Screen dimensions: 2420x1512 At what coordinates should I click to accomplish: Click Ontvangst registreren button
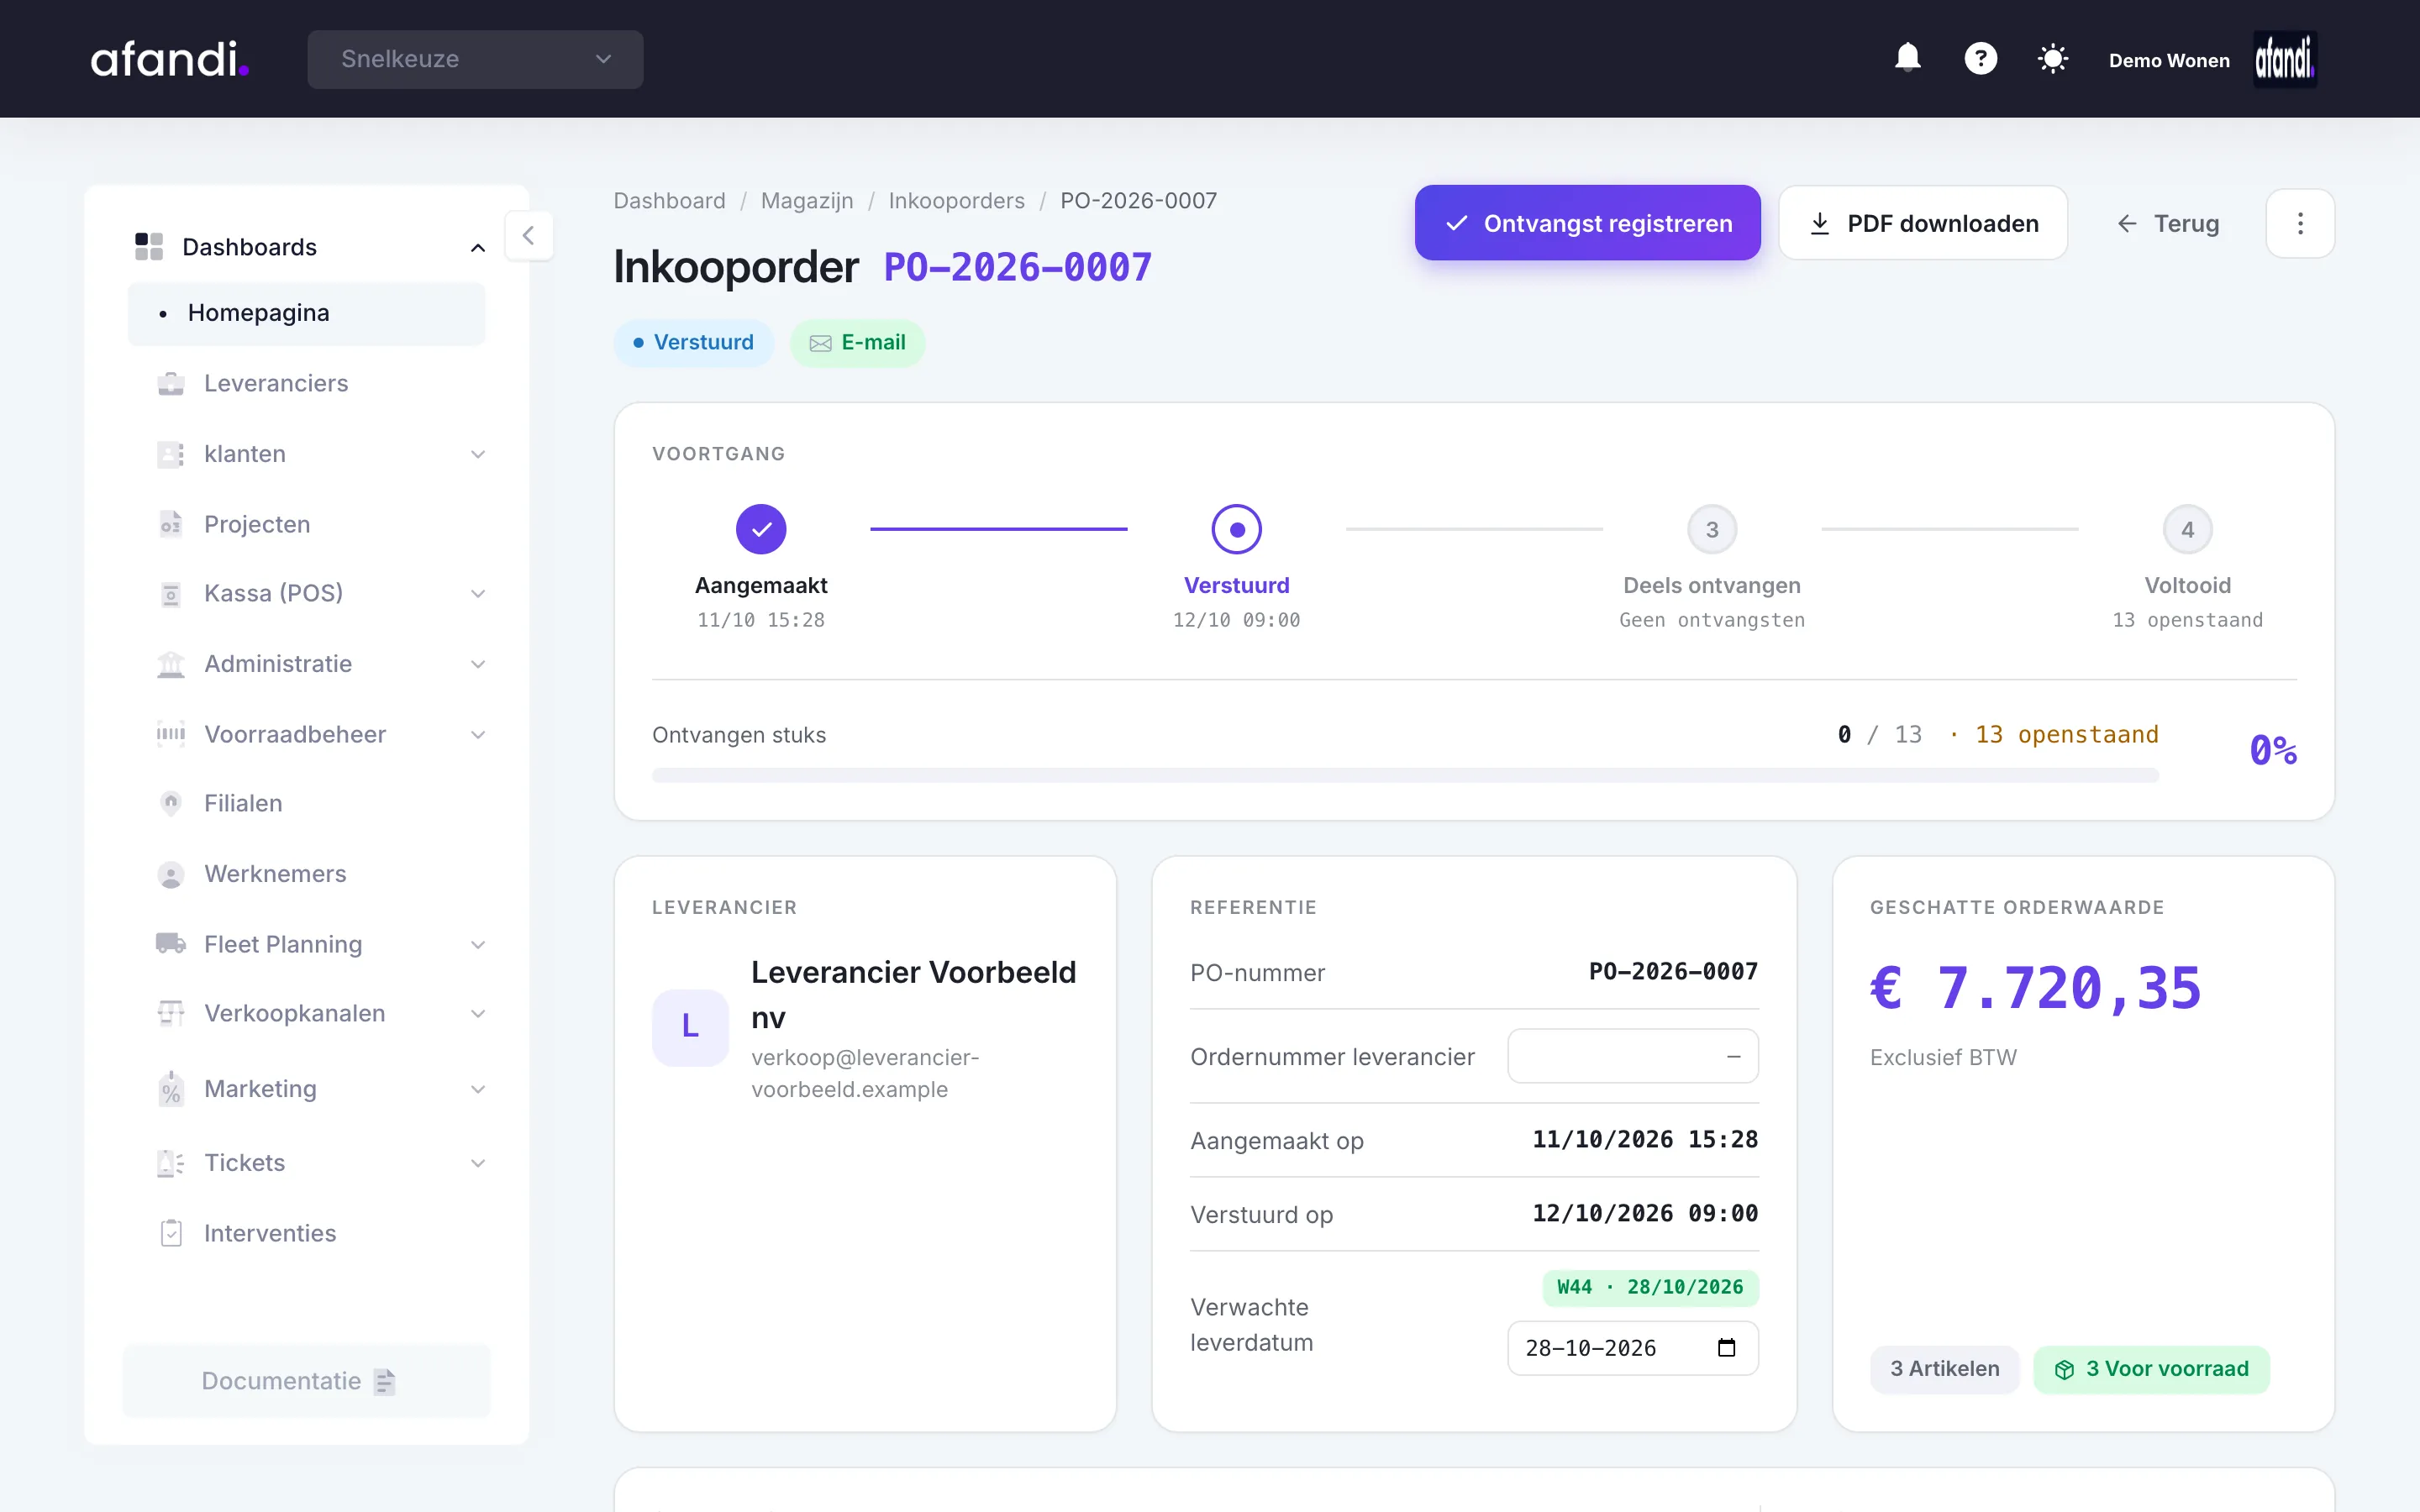1587,223
